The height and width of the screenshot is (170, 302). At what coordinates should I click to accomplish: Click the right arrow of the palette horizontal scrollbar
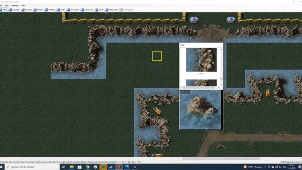[x=218, y=87]
